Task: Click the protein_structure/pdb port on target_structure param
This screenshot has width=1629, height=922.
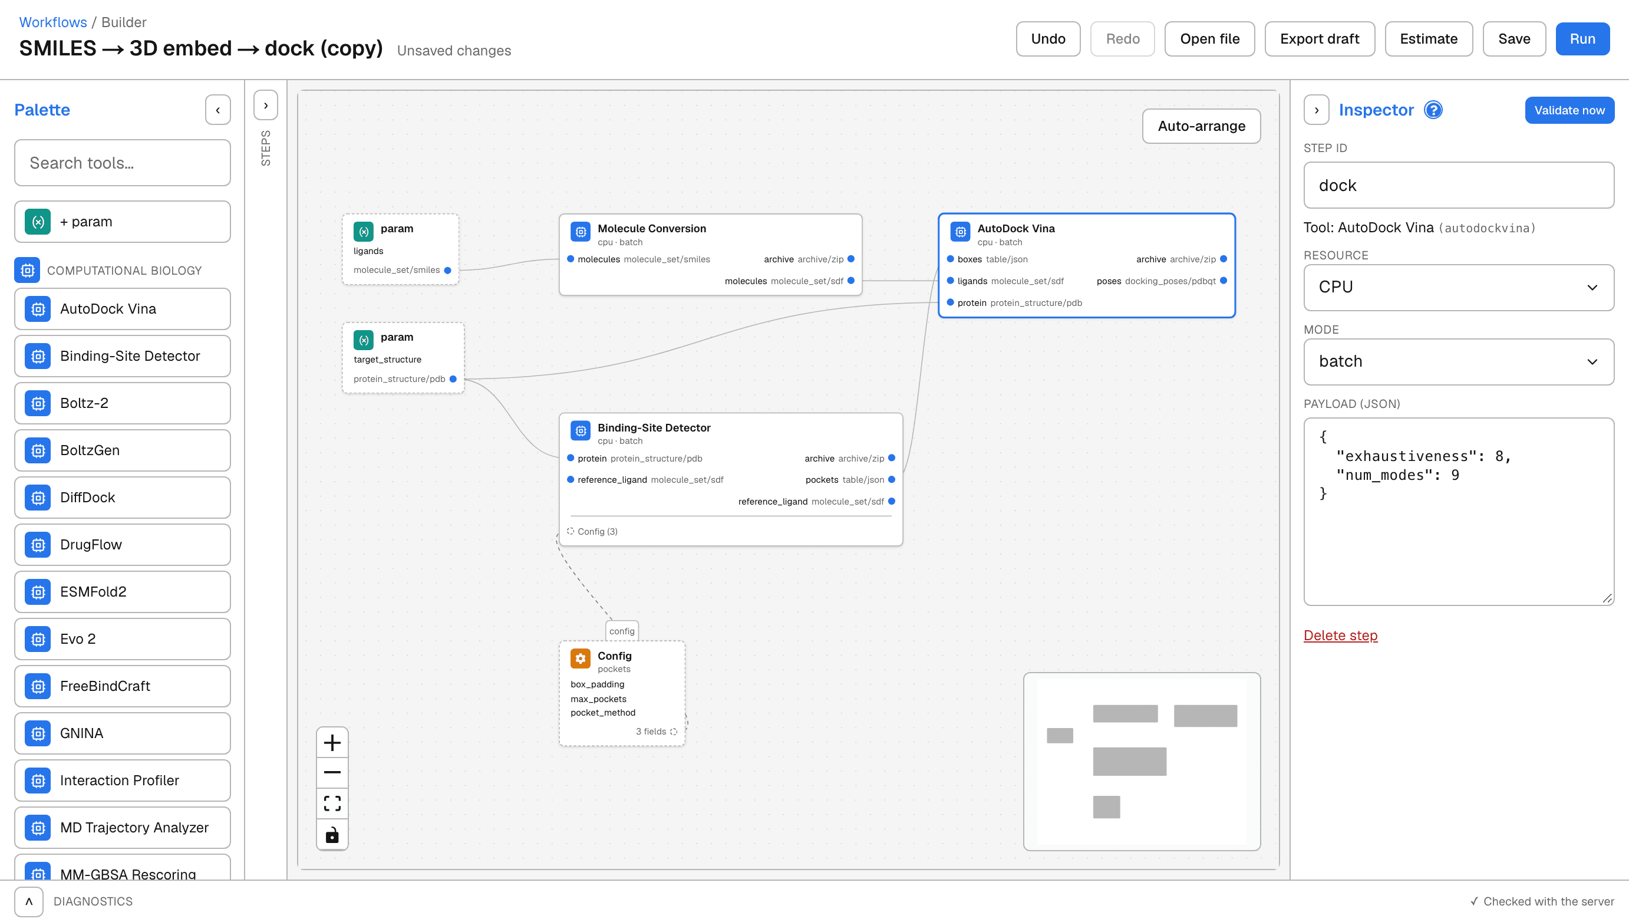Action: [x=453, y=379]
